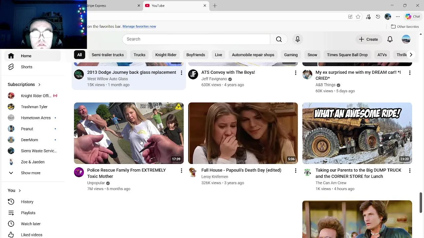Click Manage favorites now link
Viewport: 424px width, 238px height.
(139, 26)
